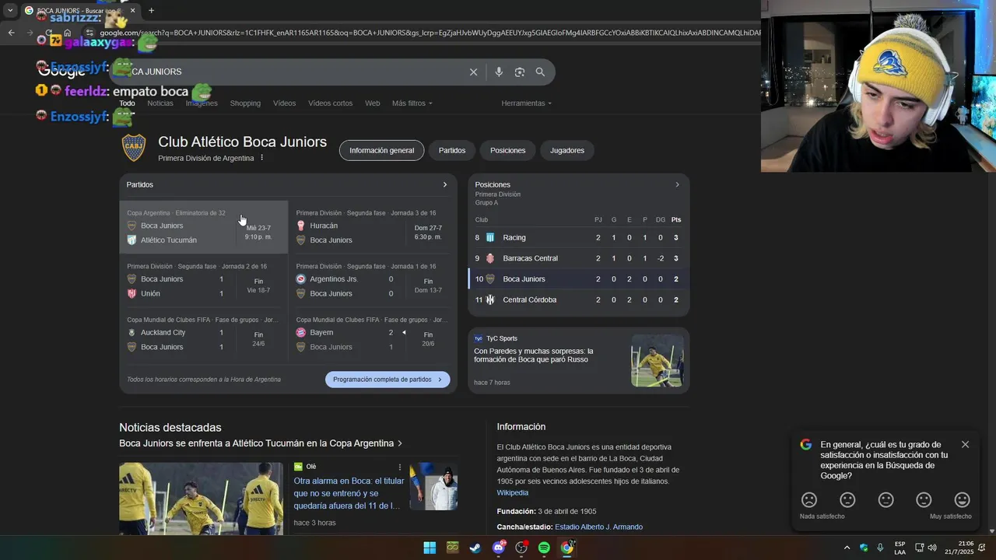Click the magnifying glass search icon

coord(540,72)
